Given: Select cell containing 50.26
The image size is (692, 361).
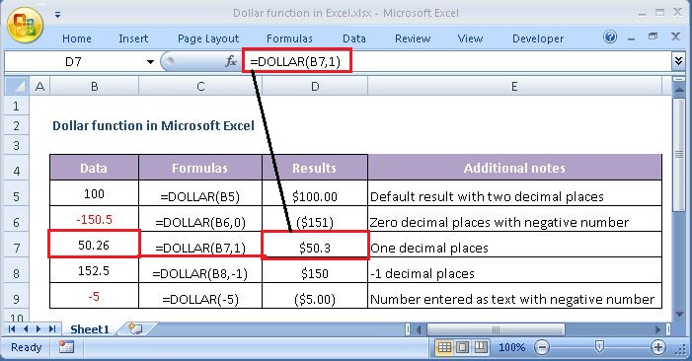Looking at the screenshot, I should pyautogui.click(x=94, y=245).
